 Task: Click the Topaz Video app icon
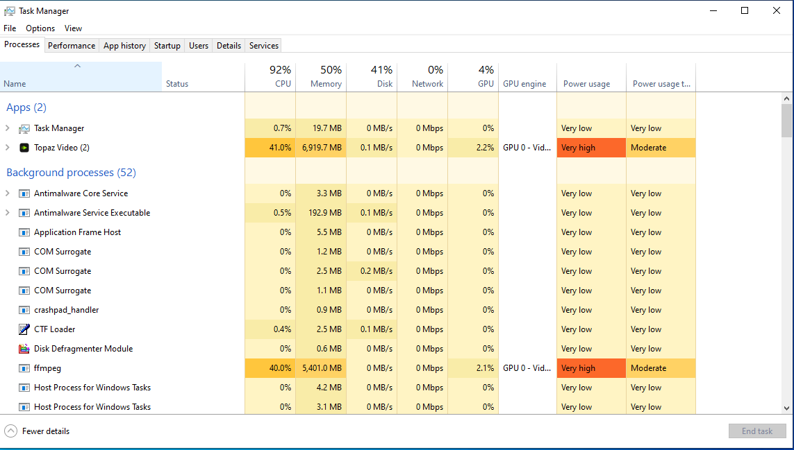[24, 148]
